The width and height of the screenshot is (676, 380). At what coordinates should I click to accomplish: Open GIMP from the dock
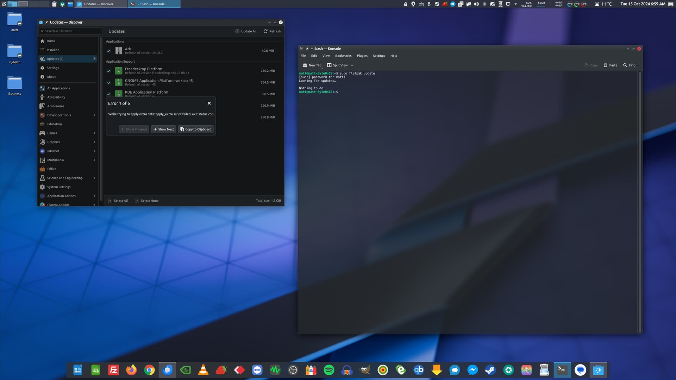pos(365,370)
